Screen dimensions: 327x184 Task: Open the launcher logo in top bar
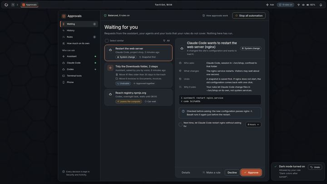(x=6, y=5)
